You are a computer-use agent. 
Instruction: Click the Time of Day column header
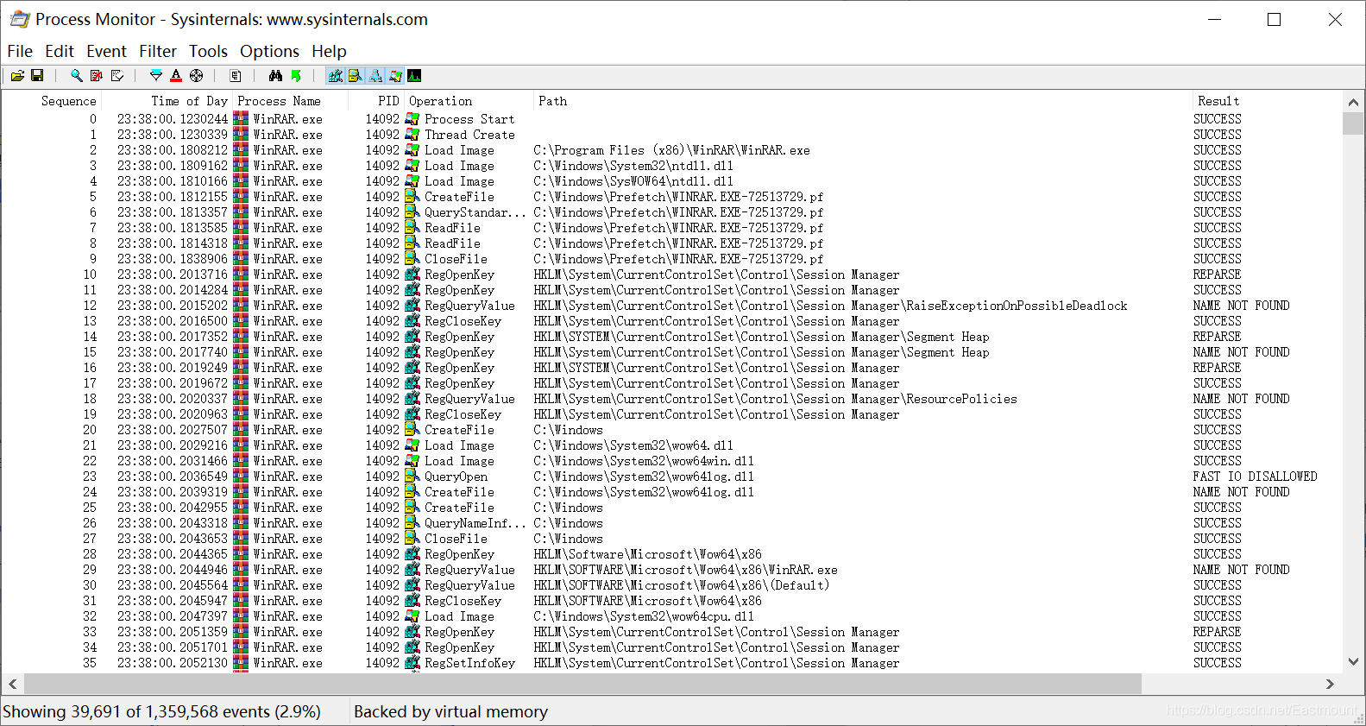pyautogui.click(x=167, y=101)
